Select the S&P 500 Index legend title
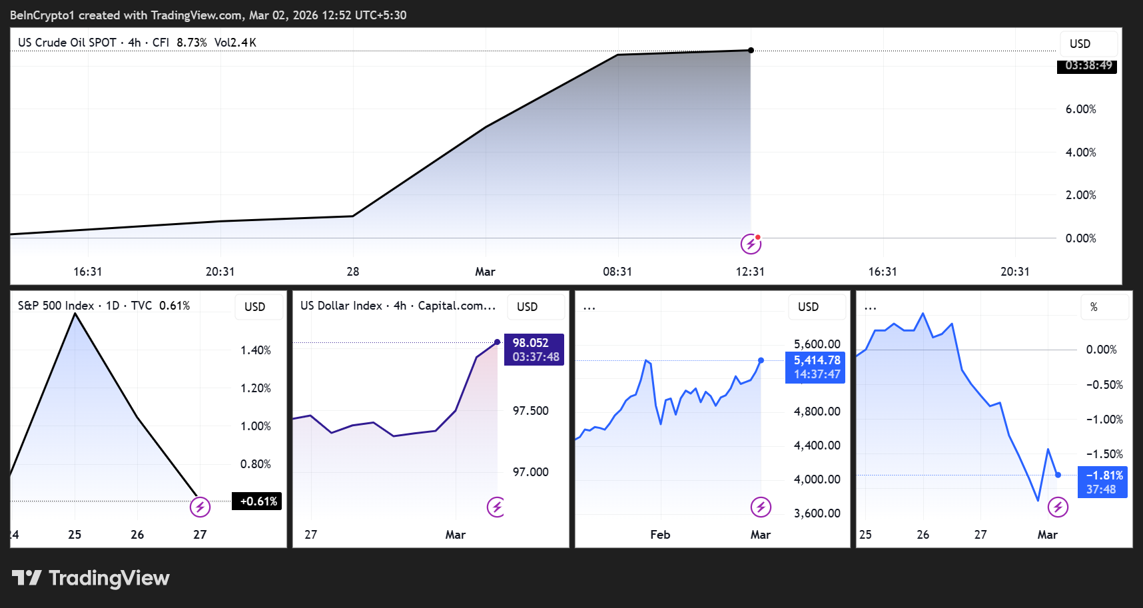The image size is (1143, 608). point(55,305)
